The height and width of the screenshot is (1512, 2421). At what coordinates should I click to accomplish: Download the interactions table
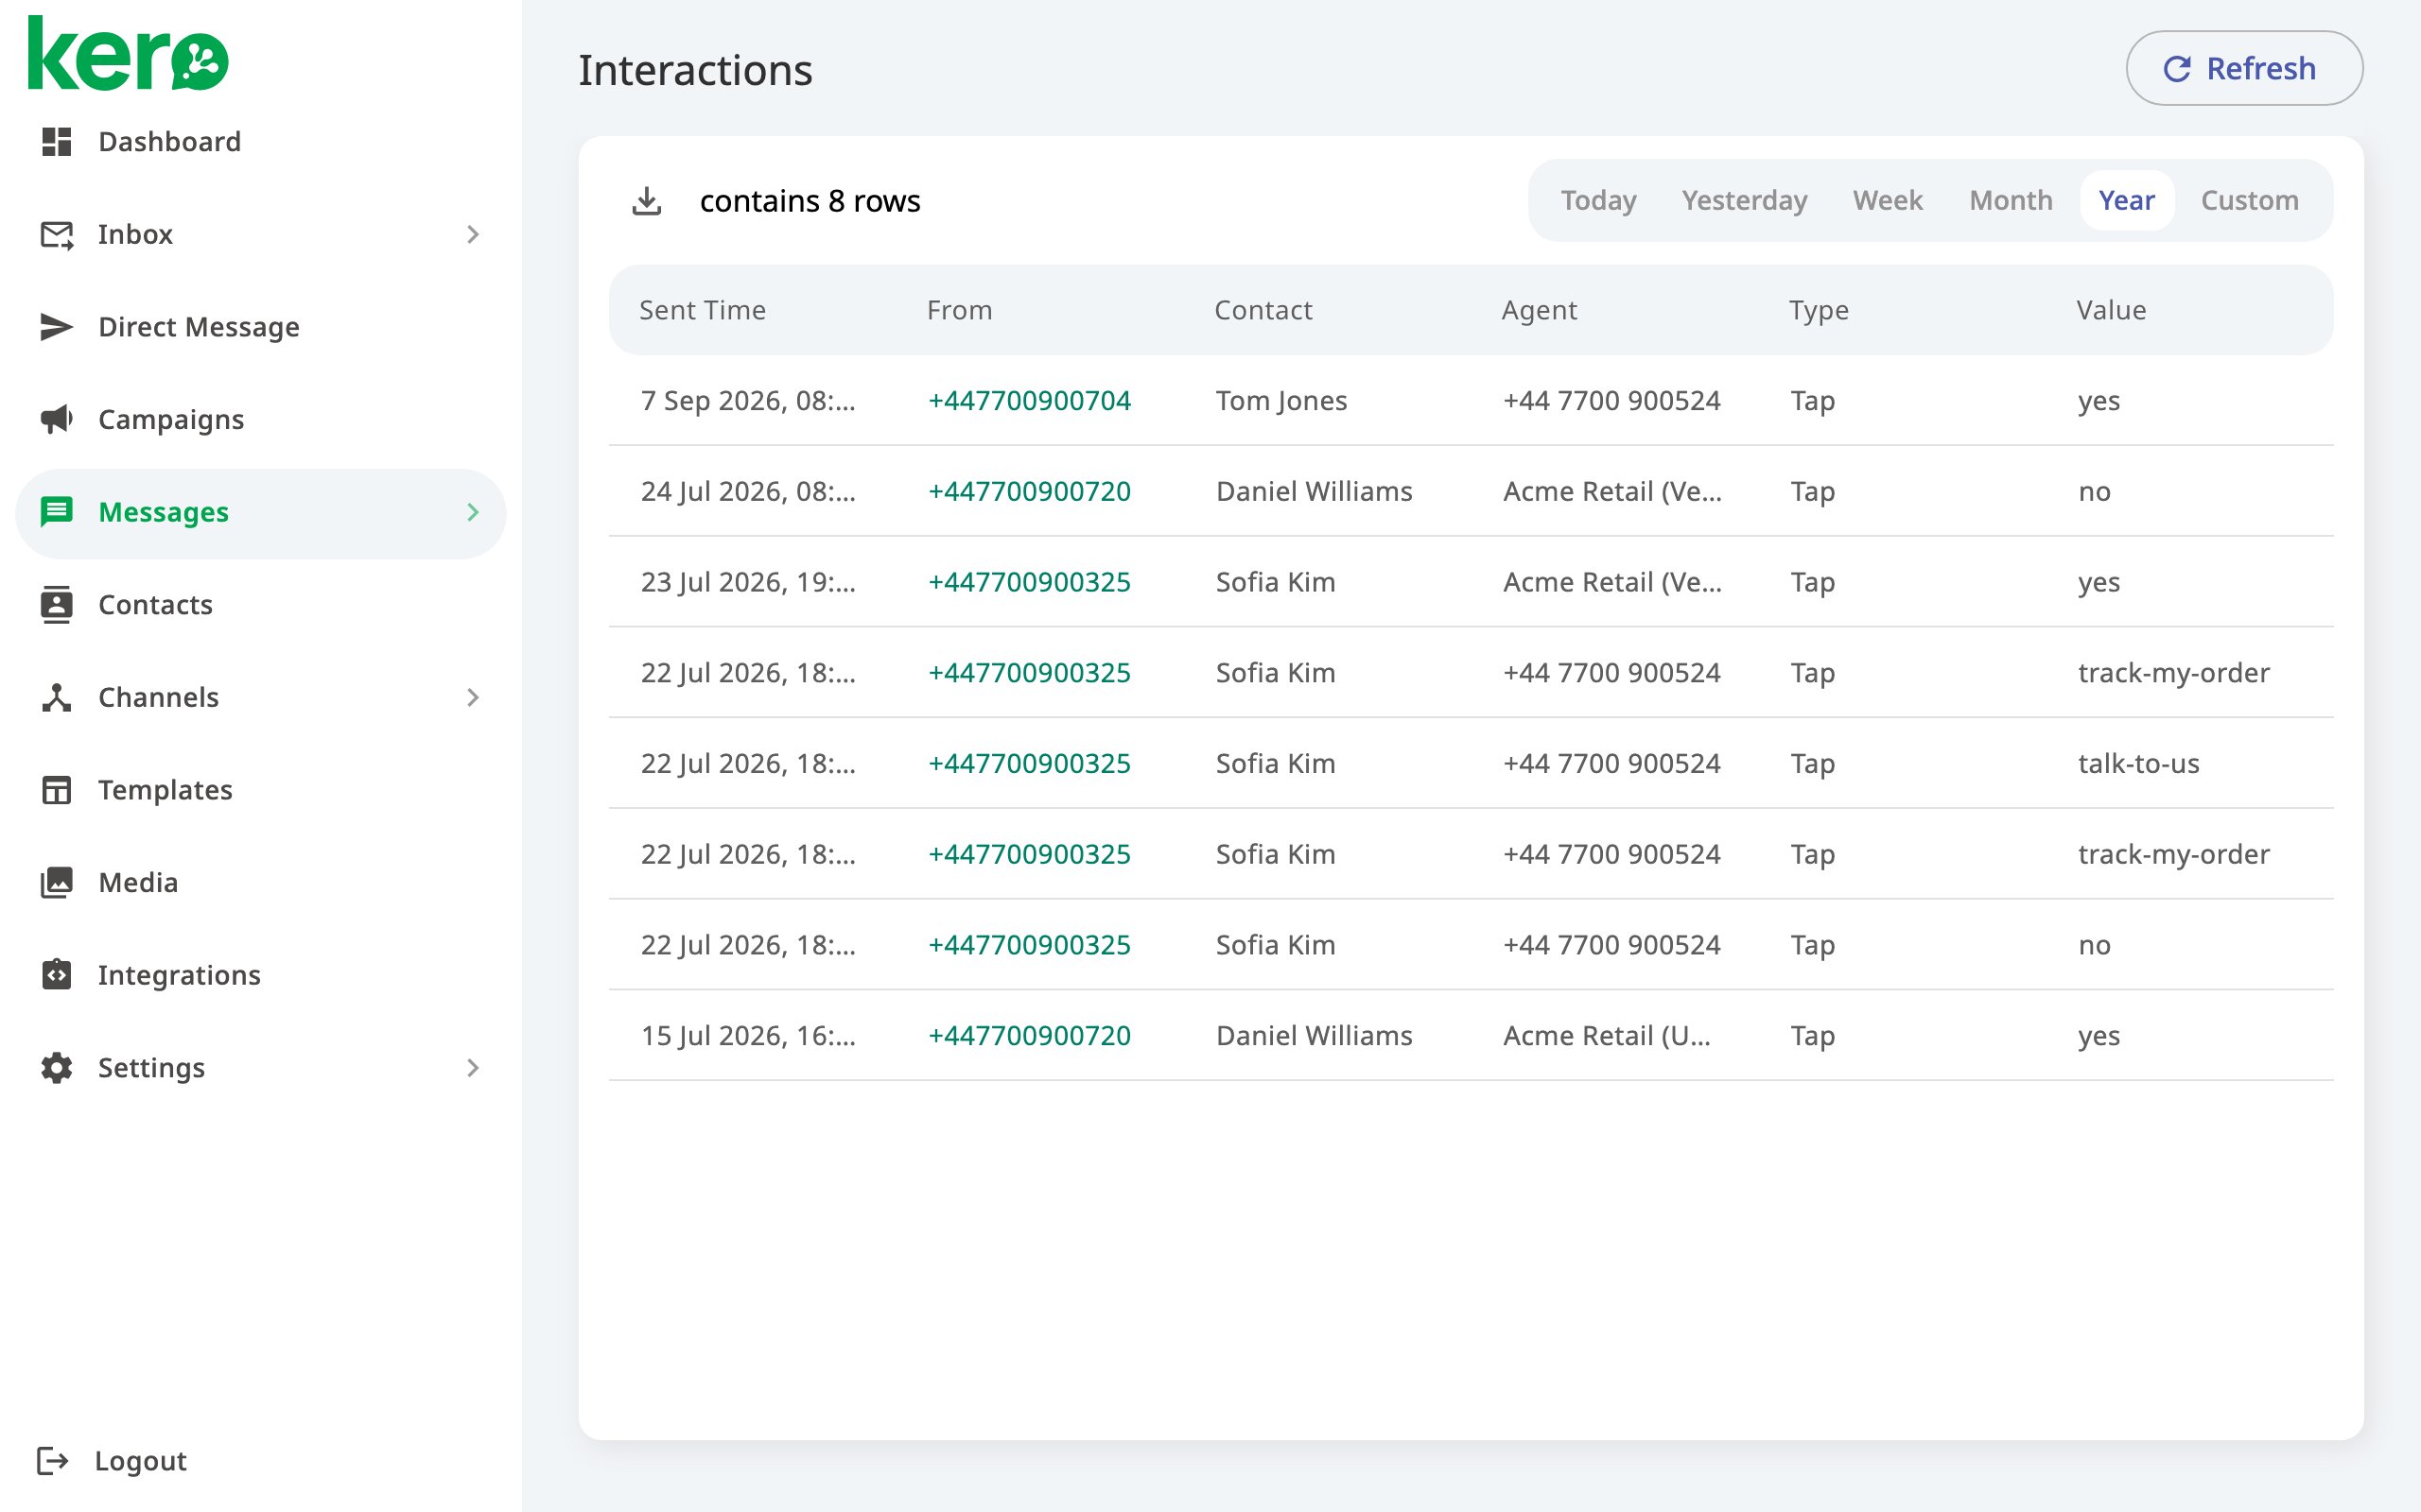[647, 201]
